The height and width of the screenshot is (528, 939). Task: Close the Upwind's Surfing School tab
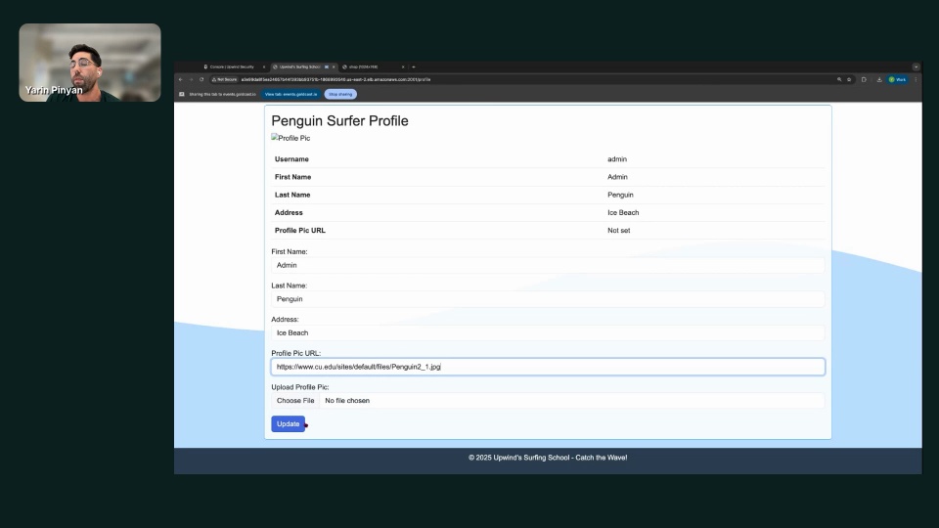pos(334,67)
